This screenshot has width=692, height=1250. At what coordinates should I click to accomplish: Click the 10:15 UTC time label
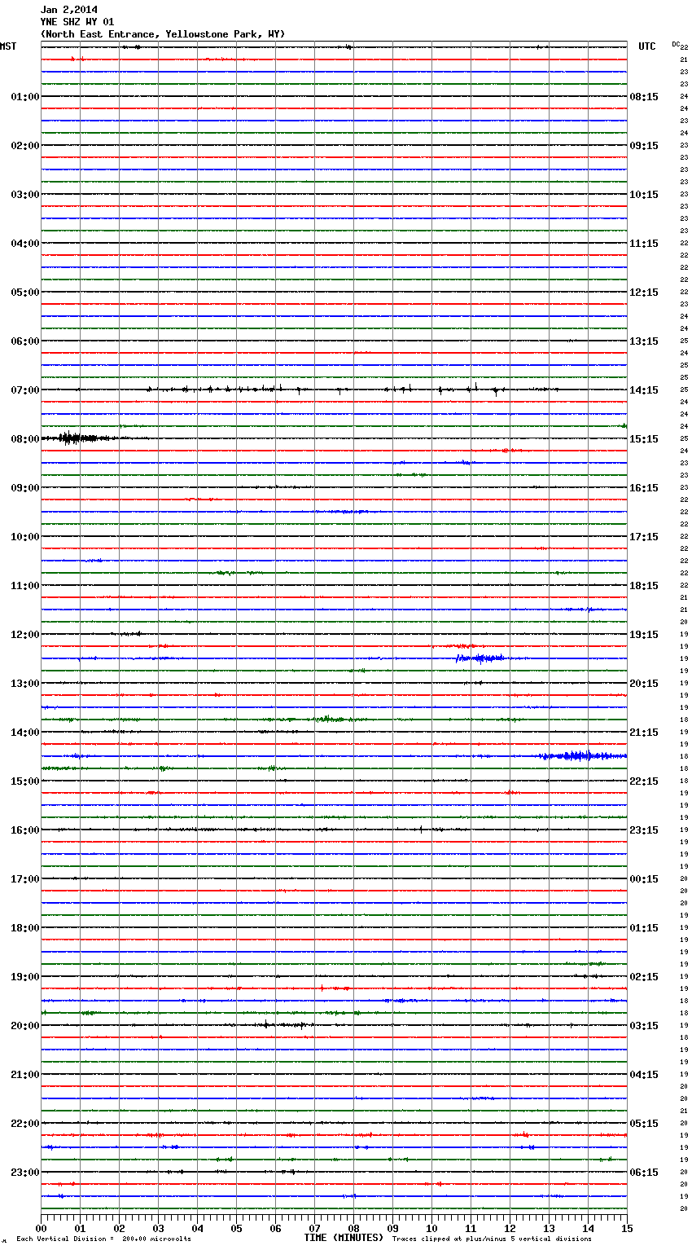tap(644, 195)
